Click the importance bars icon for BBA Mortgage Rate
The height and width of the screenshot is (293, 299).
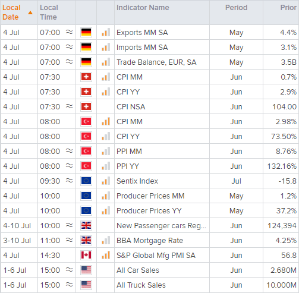click(x=106, y=240)
